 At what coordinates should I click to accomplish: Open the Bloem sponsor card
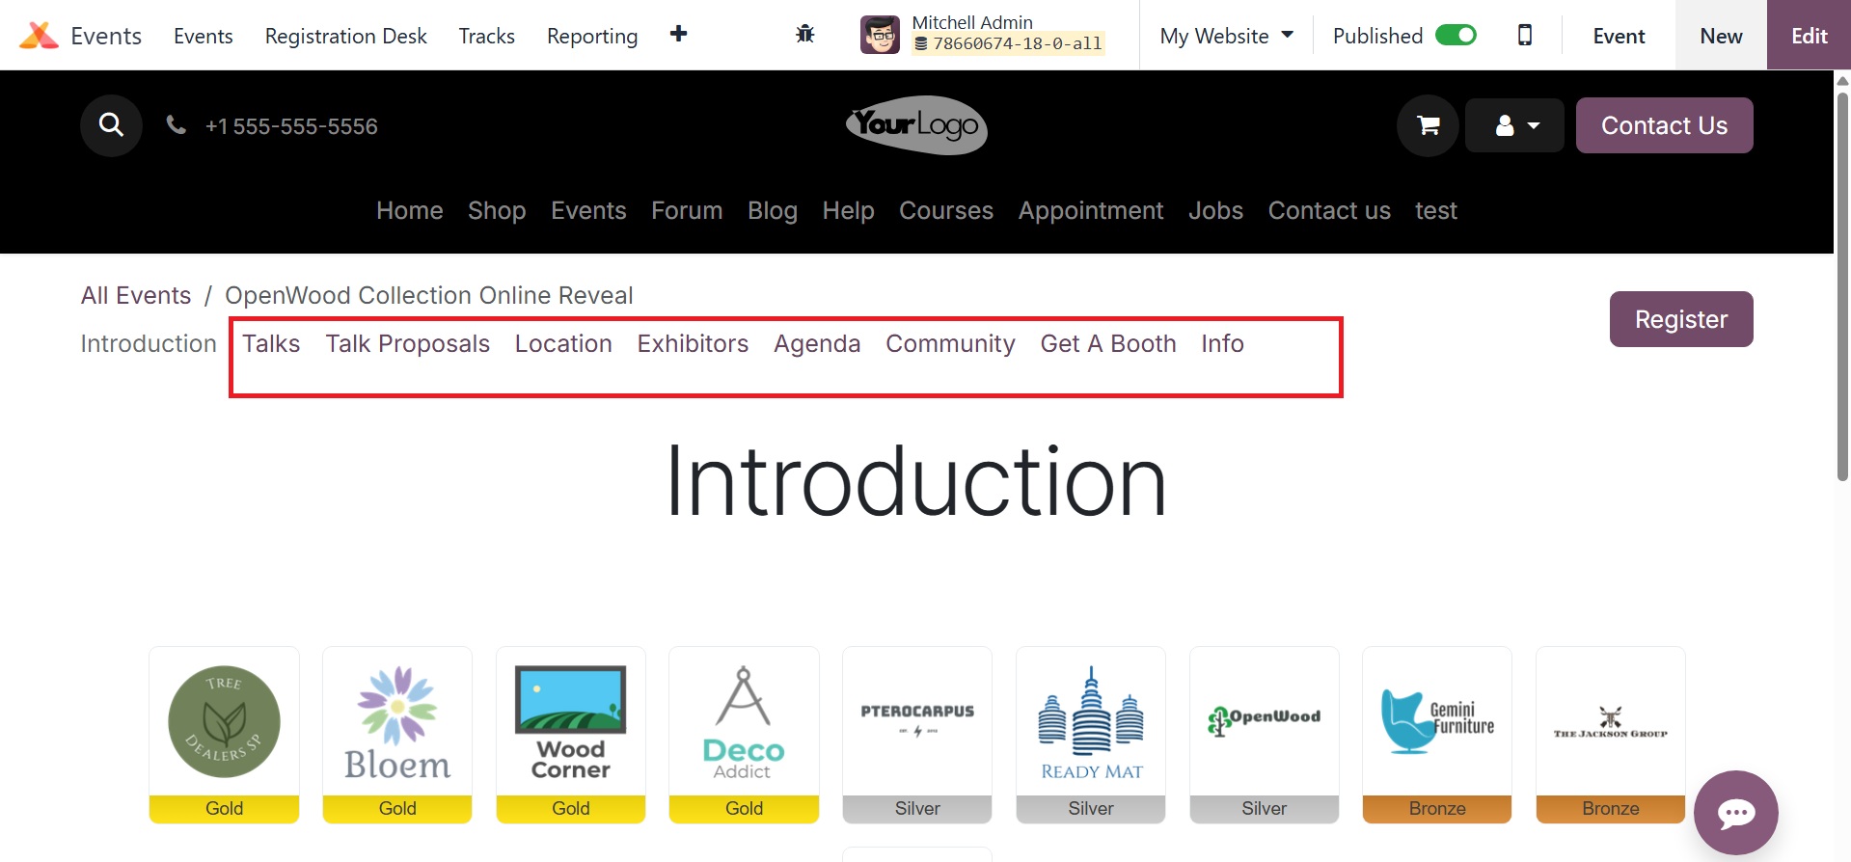[397, 735]
